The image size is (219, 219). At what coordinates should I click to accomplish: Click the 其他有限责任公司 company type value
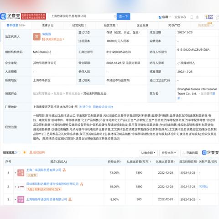(45, 63)
